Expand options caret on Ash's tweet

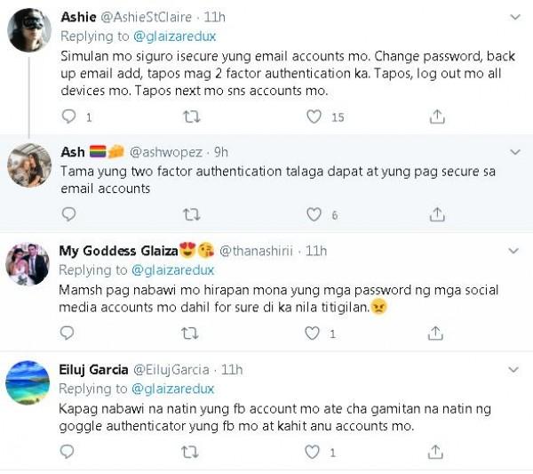click(515, 151)
